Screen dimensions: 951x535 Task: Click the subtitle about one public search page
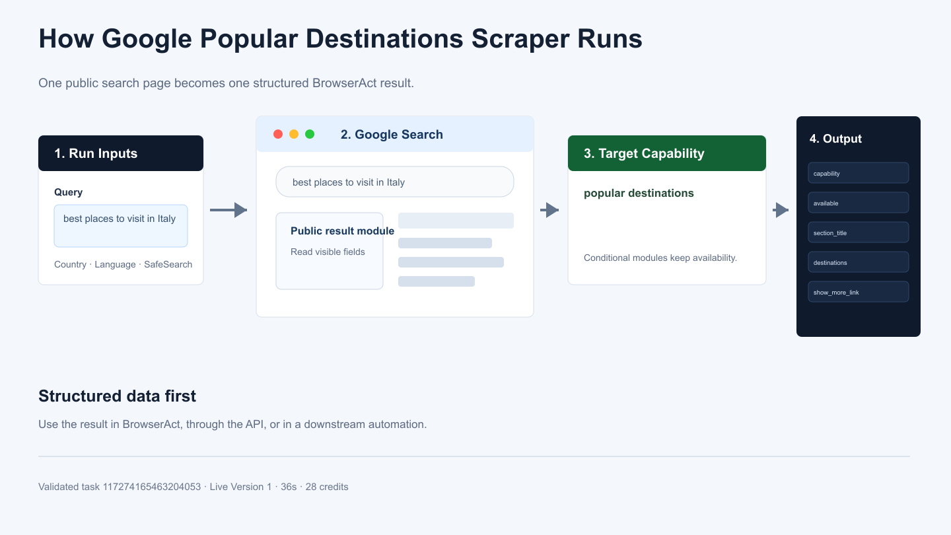pos(226,83)
